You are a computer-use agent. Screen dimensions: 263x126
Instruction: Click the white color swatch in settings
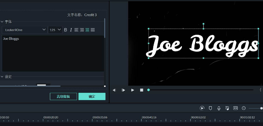coord(42,85)
